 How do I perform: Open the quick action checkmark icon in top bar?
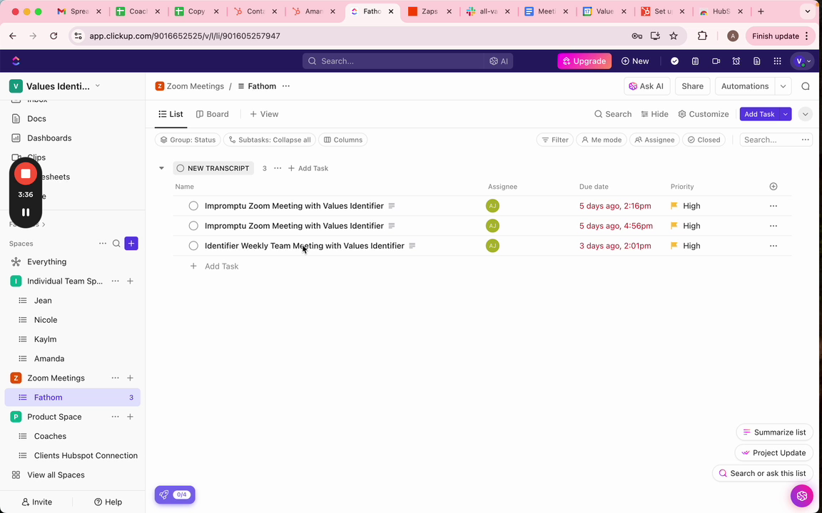[675, 61]
